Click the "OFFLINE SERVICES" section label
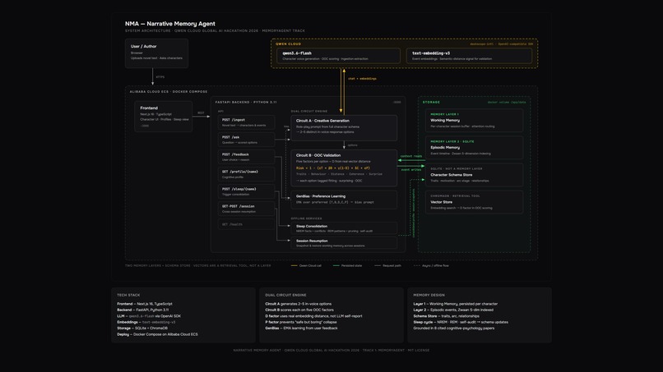 coord(306,218)
